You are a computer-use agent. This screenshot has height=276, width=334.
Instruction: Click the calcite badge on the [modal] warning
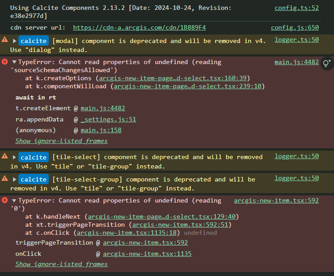[33, 41]
